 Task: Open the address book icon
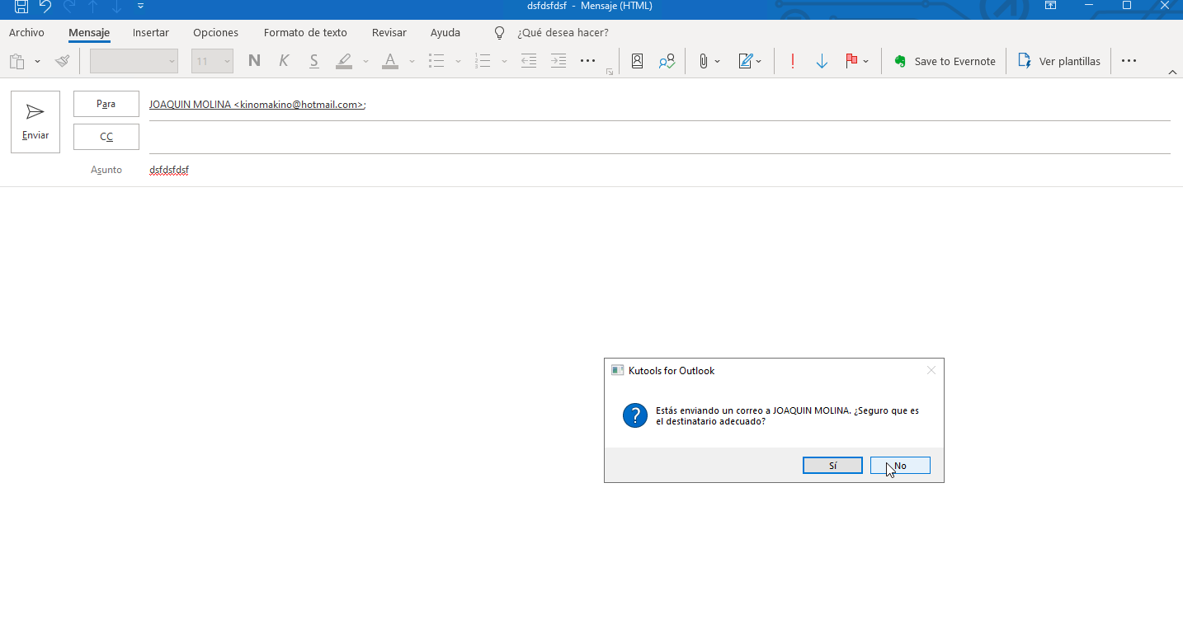pyautogui.click(x=637, y=61)
